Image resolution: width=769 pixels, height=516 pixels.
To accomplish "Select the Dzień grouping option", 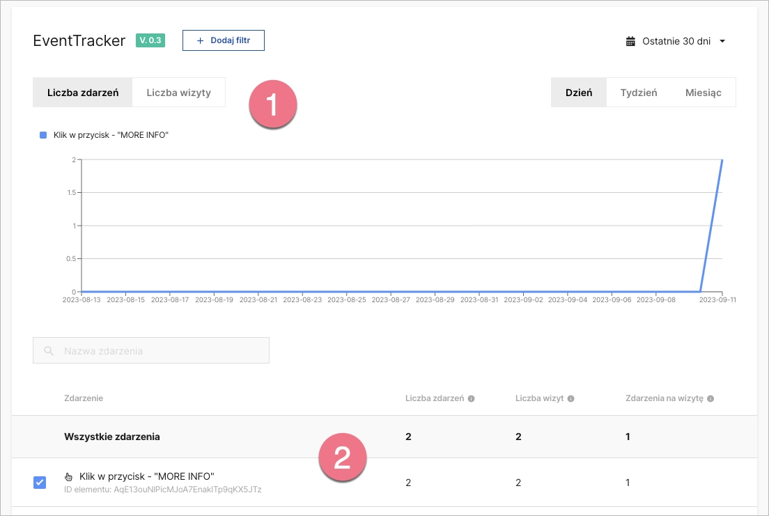I will coord(579,93).
